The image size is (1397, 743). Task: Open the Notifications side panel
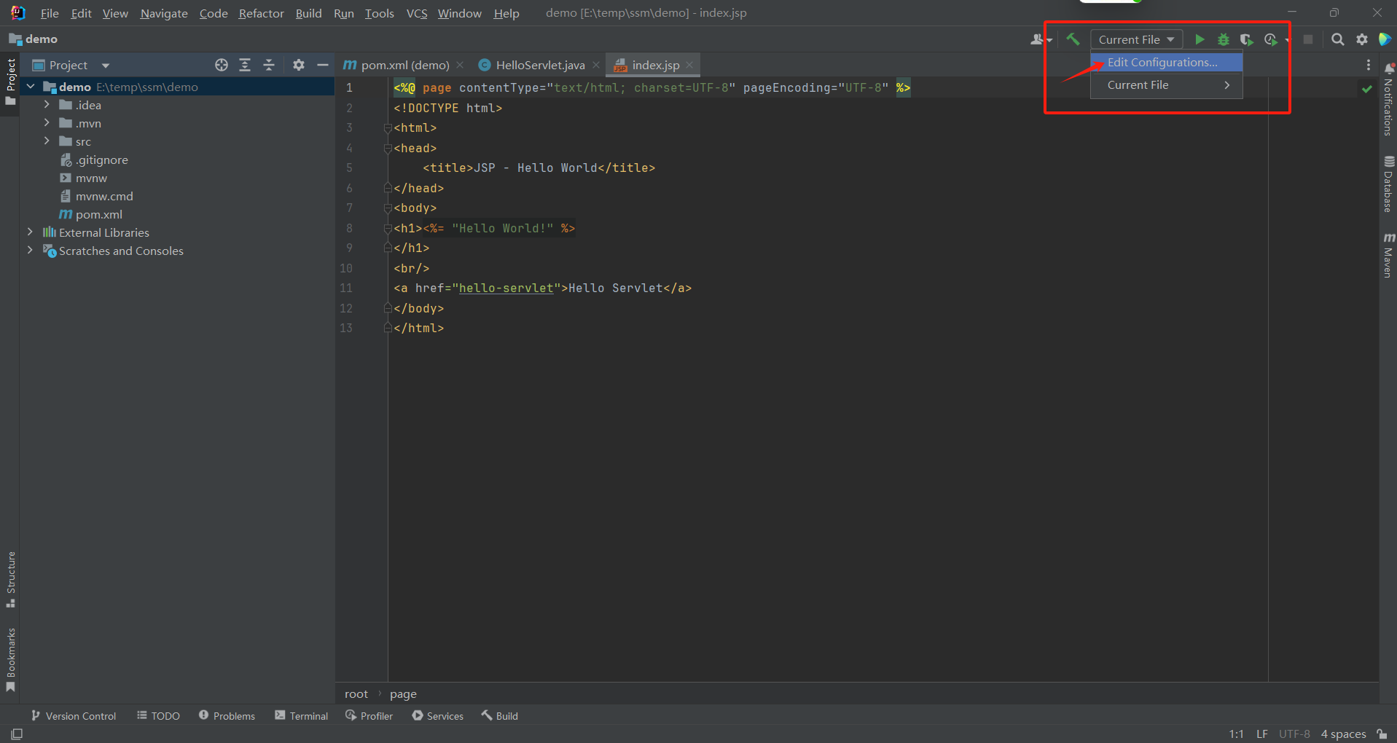point(1388,98)
